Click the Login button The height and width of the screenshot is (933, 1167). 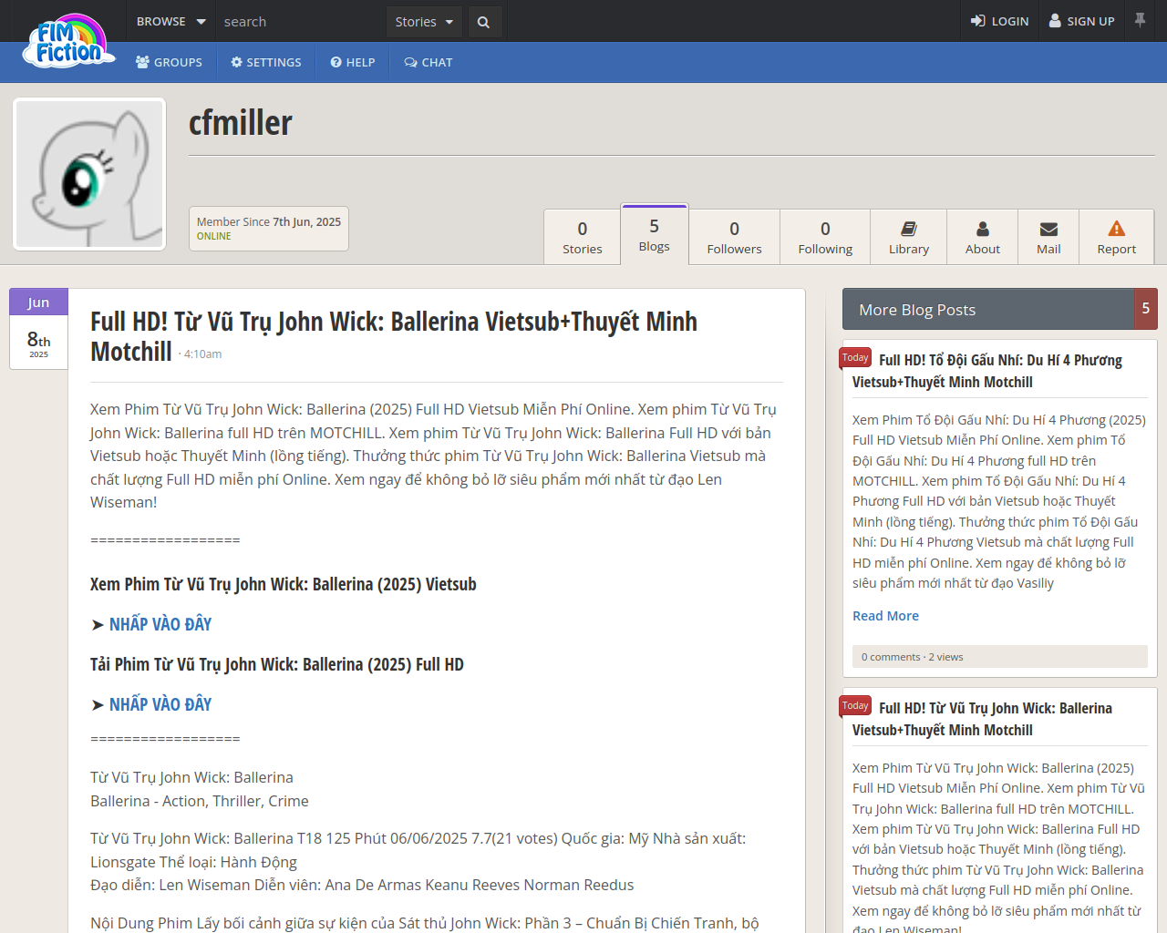(999, 21)
